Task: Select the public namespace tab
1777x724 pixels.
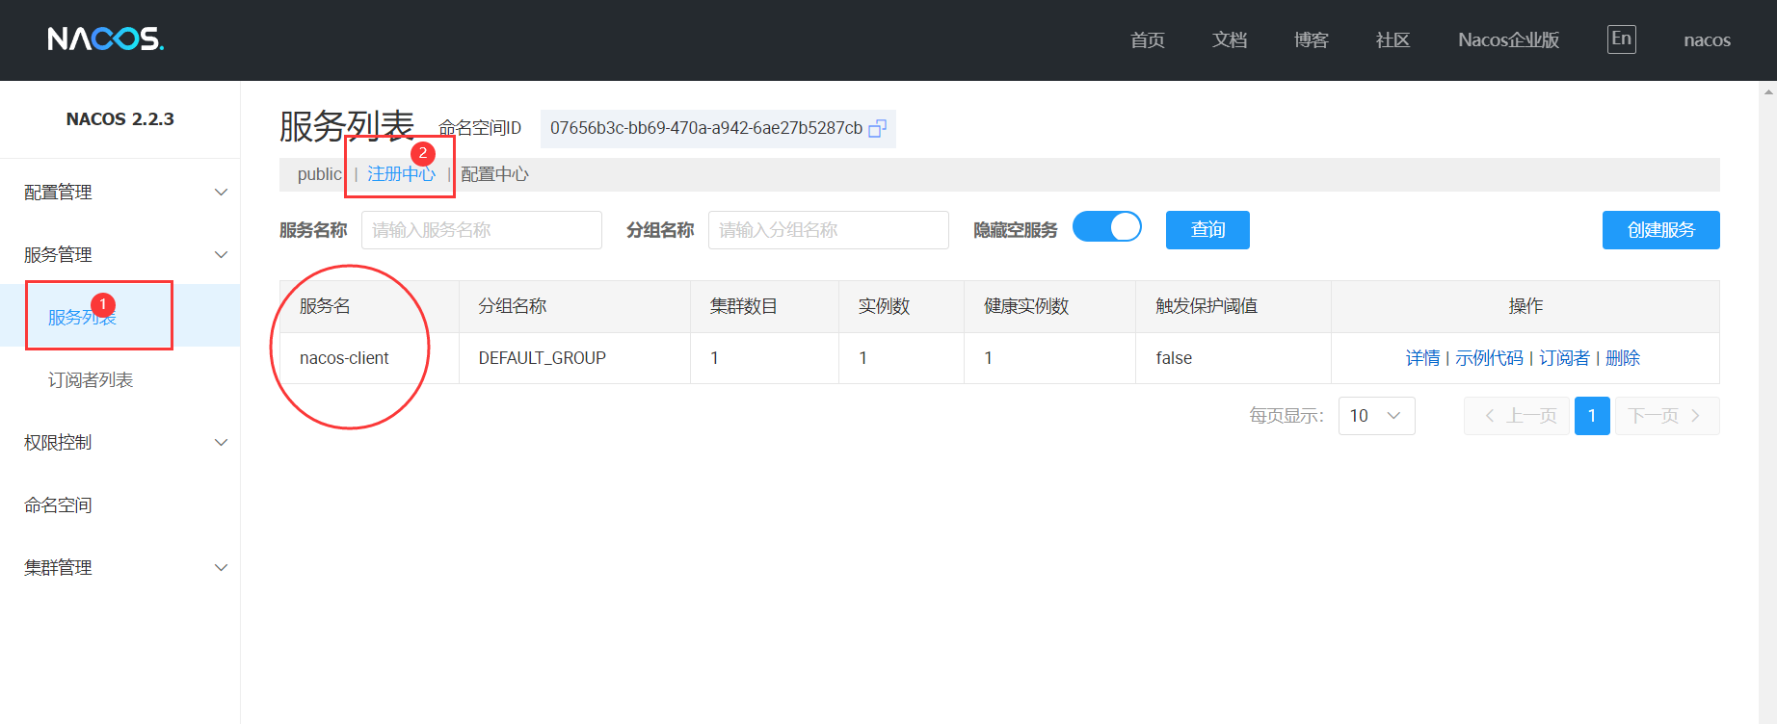Action: click(319, 174)
